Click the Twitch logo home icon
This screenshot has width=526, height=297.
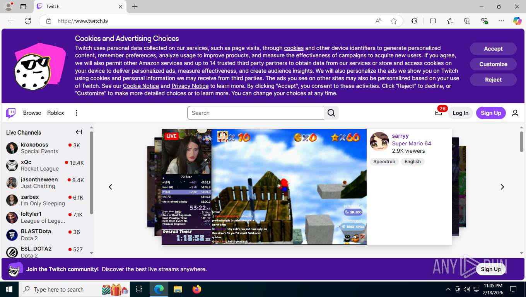[11, 113]
